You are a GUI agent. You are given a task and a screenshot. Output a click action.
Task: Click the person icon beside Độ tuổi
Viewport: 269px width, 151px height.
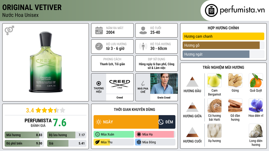tap(143, 30)
